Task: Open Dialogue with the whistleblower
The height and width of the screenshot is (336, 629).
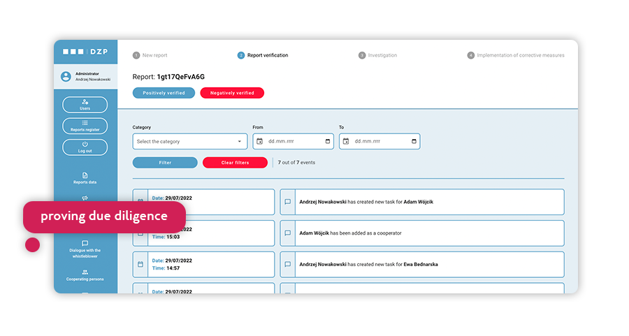Action: click(85, 247)
